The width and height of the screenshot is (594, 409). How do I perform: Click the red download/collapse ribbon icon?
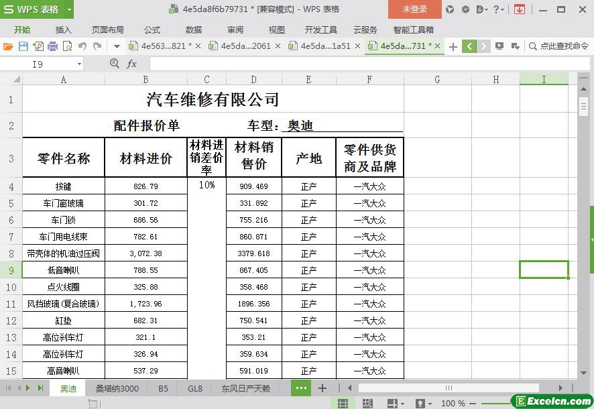pos(520,9)
